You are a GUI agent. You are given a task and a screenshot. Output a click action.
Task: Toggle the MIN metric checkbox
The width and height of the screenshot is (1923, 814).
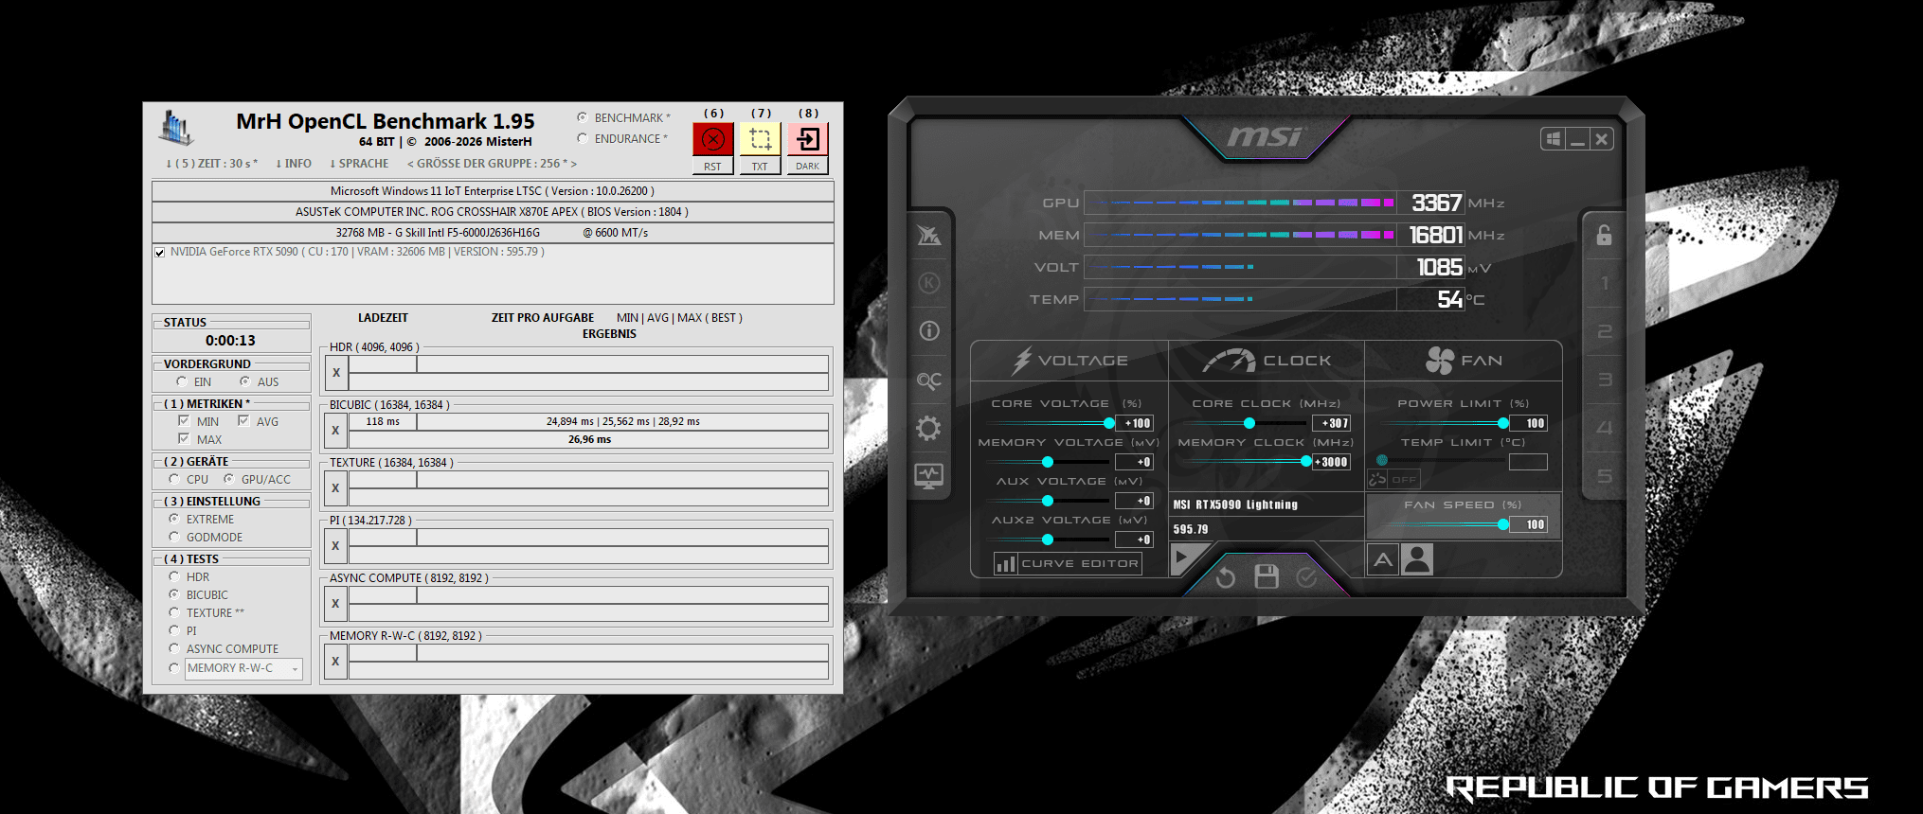184,421
